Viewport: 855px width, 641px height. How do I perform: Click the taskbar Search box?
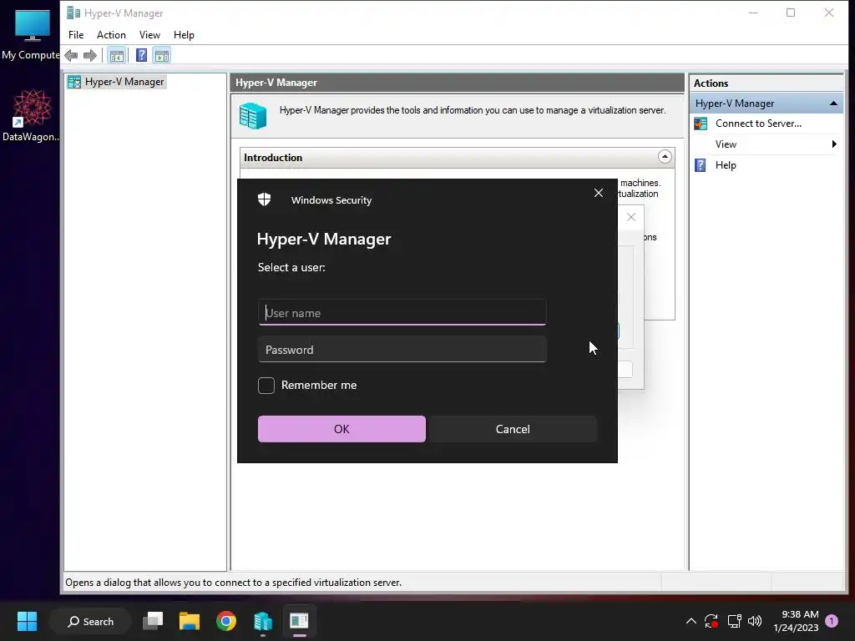(90, 621)
